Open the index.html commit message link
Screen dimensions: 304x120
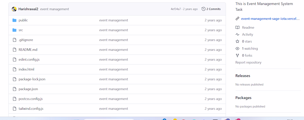(x=114, y=69)
